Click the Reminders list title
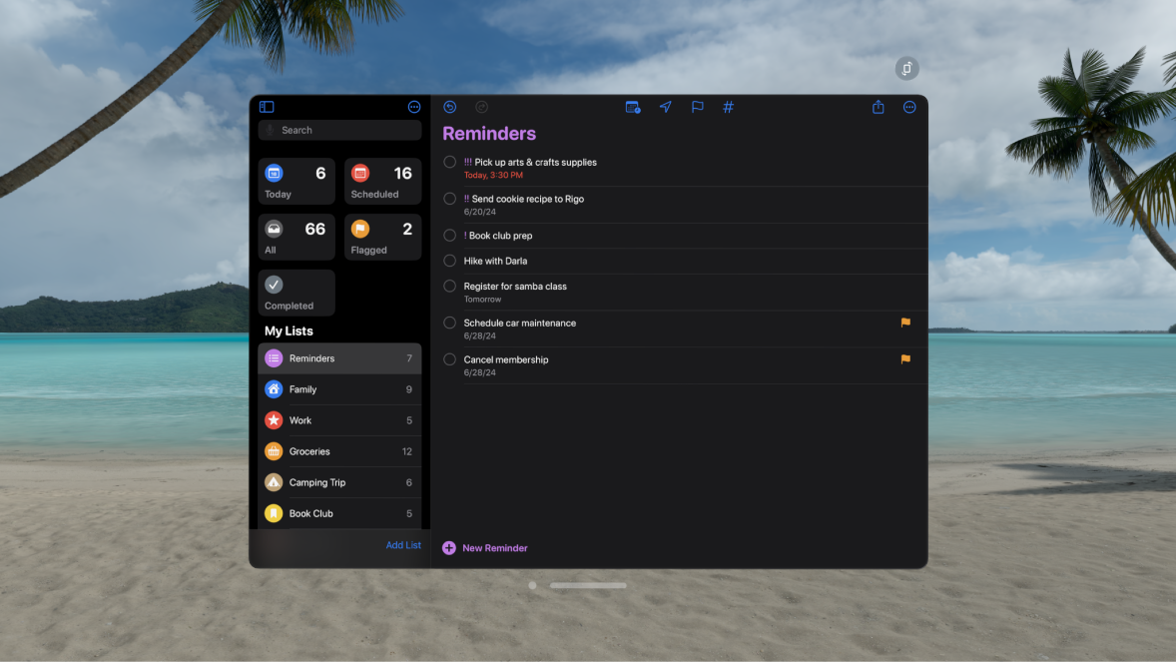Image resolution: width=1176 pixels, height=665 pixels. coord(489,134)
